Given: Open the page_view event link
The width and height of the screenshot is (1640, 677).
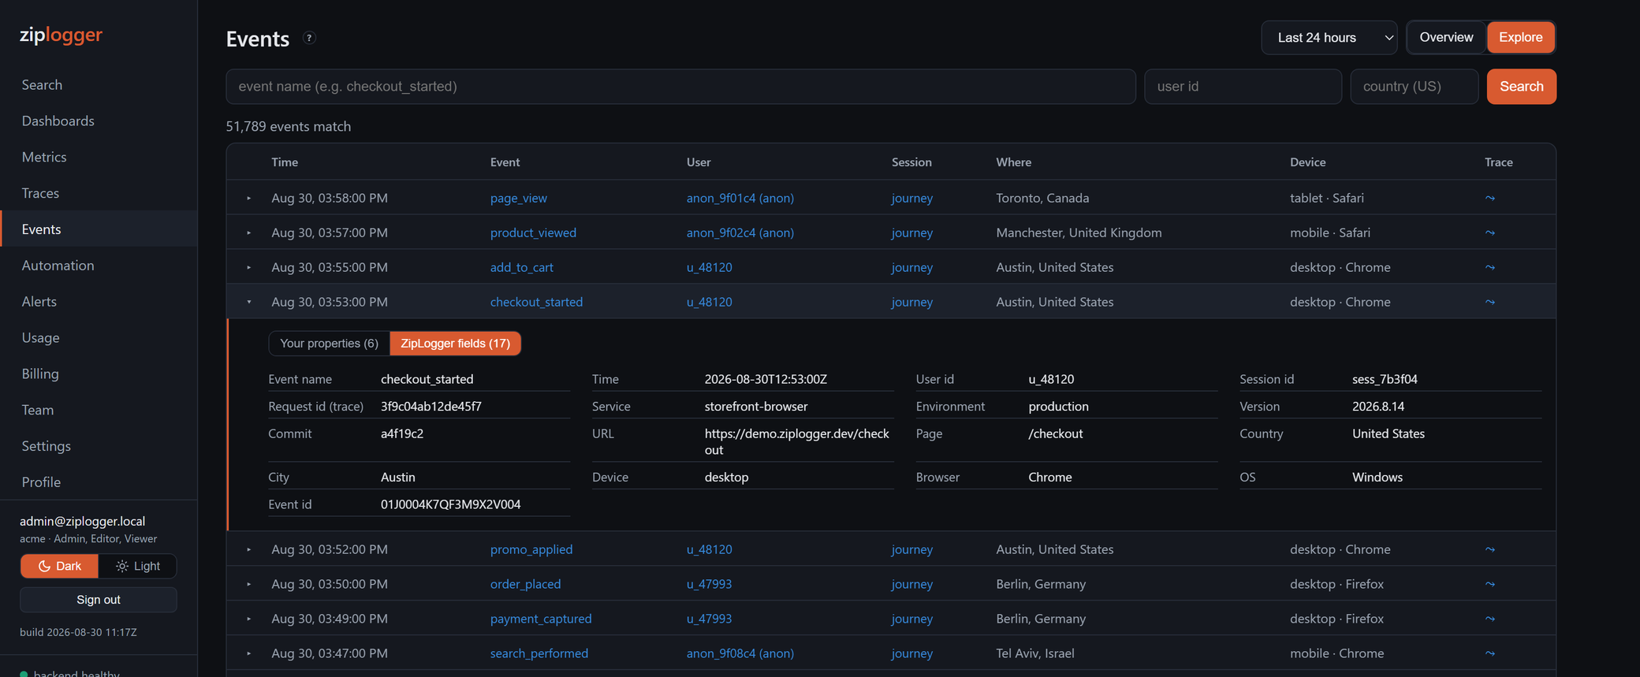Looking at the screenshot, I should (x=518, y=198).
